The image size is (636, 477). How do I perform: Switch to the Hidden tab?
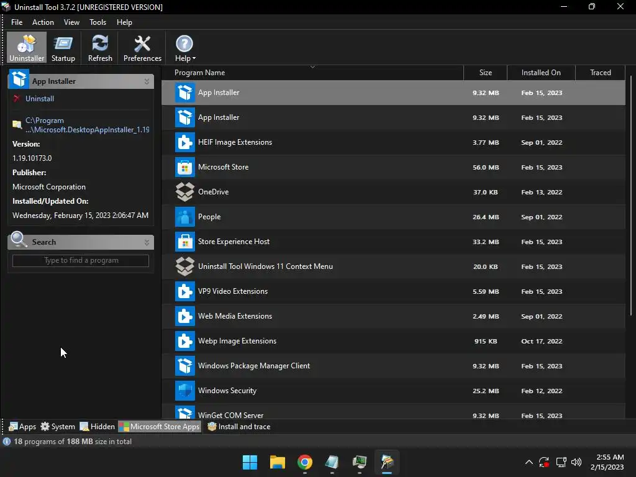coord(98,427)
